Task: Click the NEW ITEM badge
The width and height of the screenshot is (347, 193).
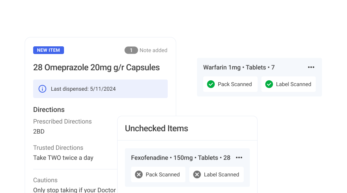Action: (x=49, y=50)
